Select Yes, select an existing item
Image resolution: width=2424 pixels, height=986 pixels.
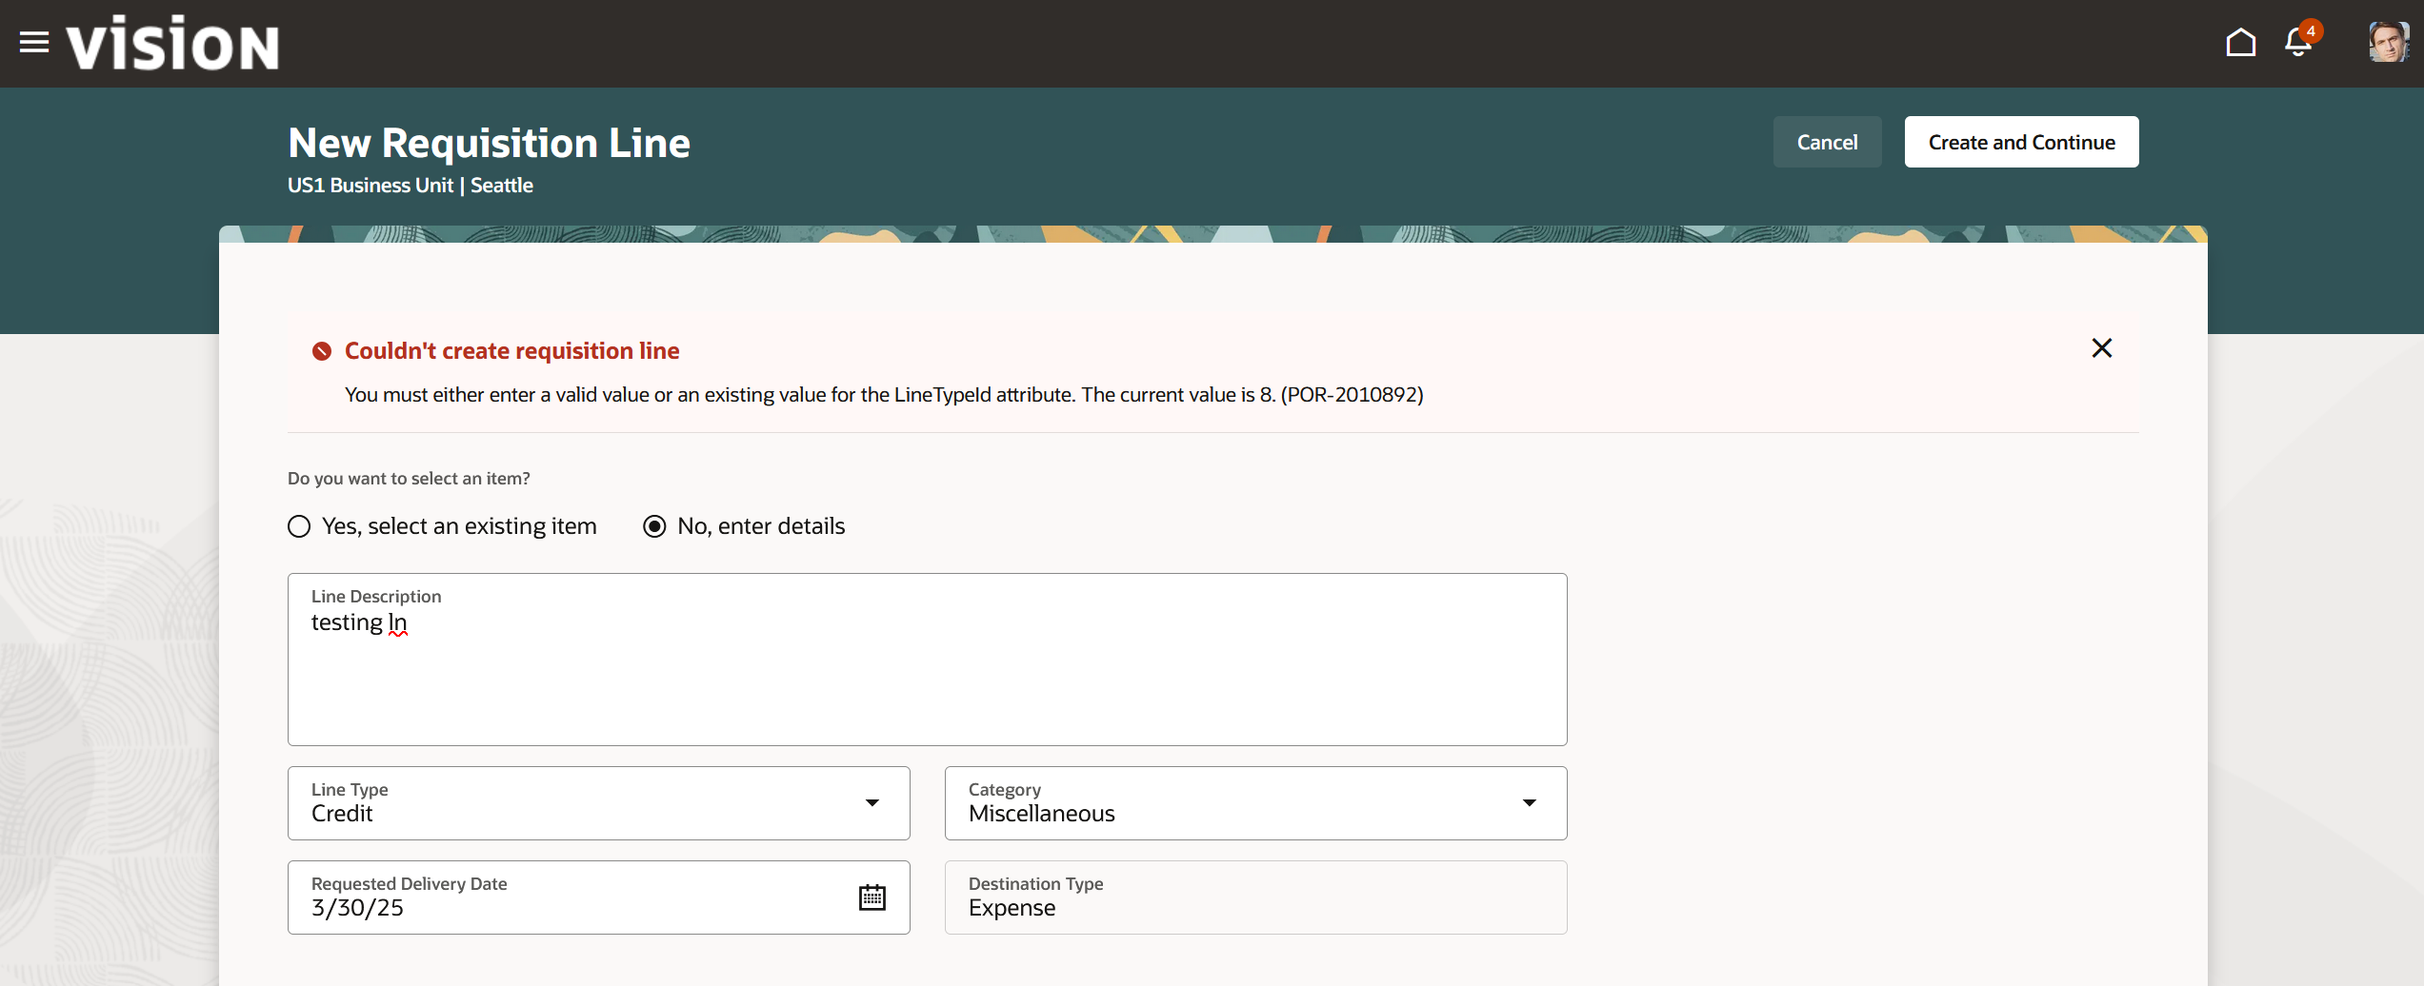click(298, 525)
